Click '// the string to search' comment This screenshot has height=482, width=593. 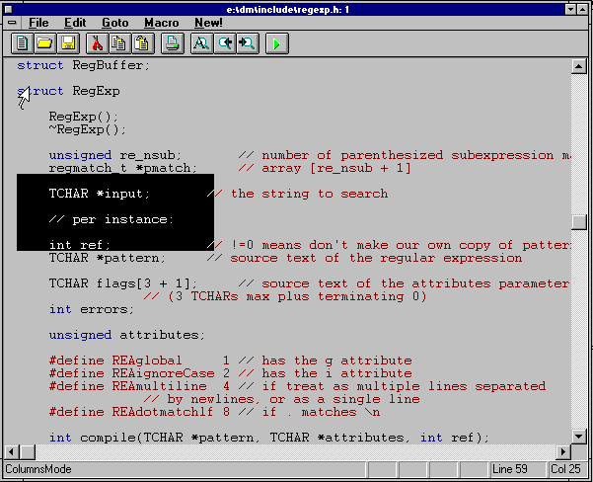297,194
